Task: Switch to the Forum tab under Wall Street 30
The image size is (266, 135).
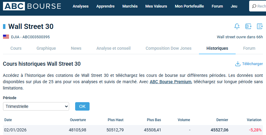Action: click(249, 48)
